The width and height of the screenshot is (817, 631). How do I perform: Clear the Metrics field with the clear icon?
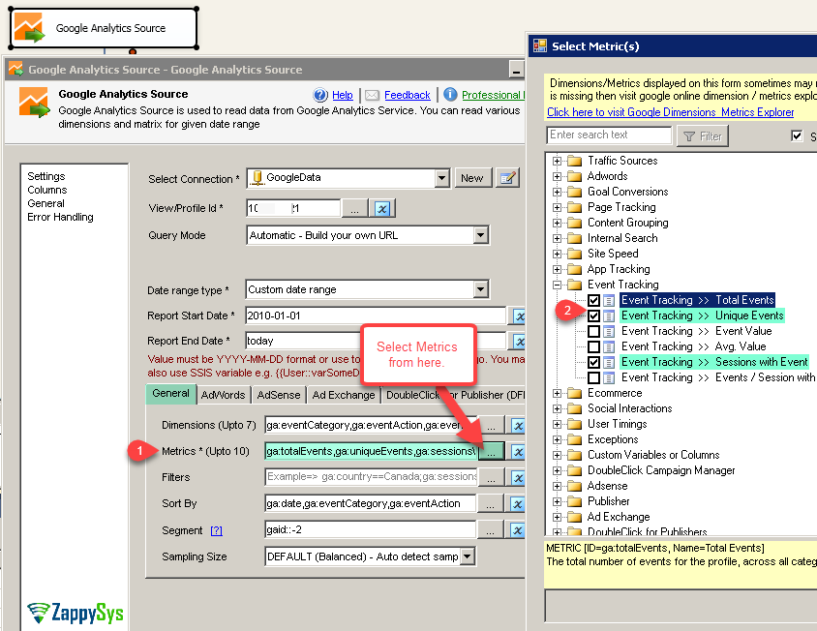click(x=517, y=451)
